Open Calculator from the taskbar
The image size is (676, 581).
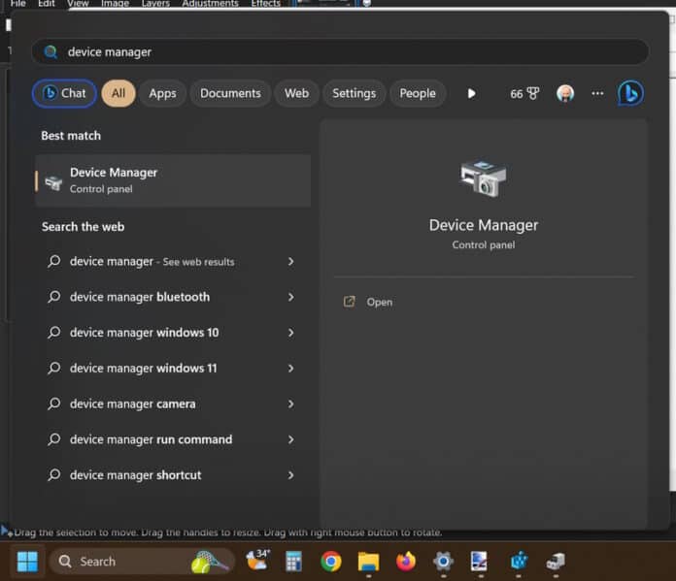[293, 562]
